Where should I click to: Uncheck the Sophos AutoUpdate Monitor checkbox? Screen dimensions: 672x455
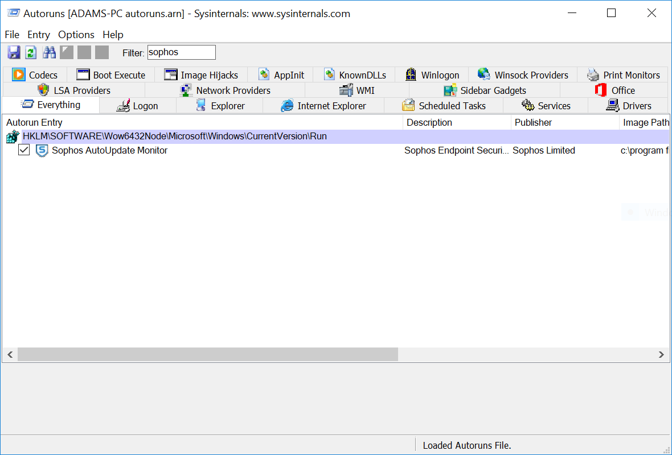24,150
